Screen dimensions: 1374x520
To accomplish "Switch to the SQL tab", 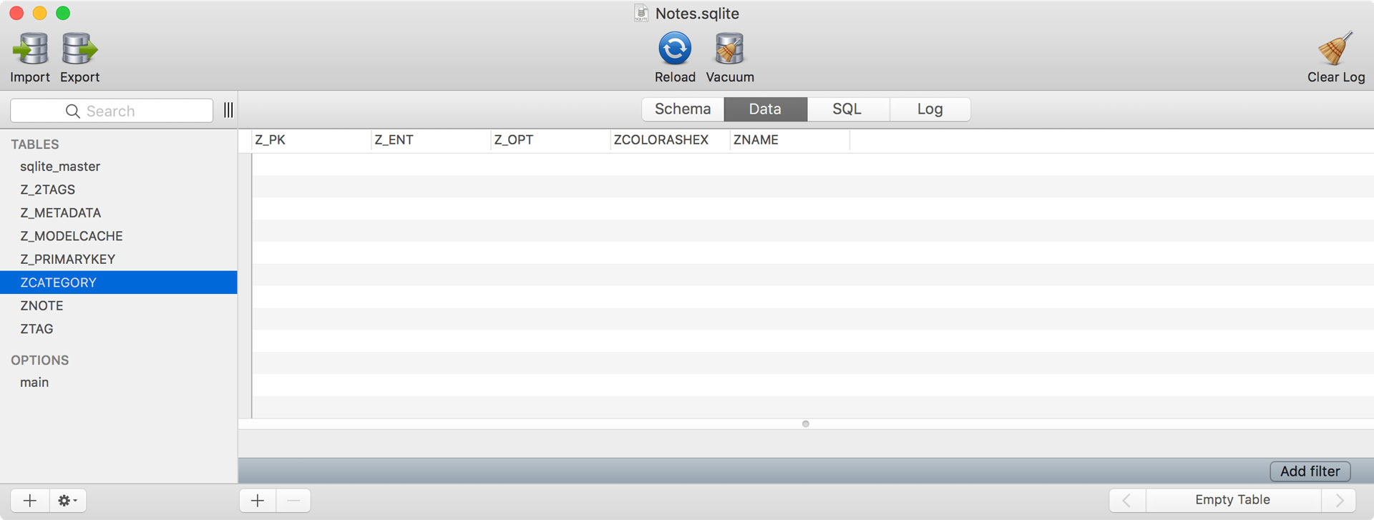I will point(847,109).
